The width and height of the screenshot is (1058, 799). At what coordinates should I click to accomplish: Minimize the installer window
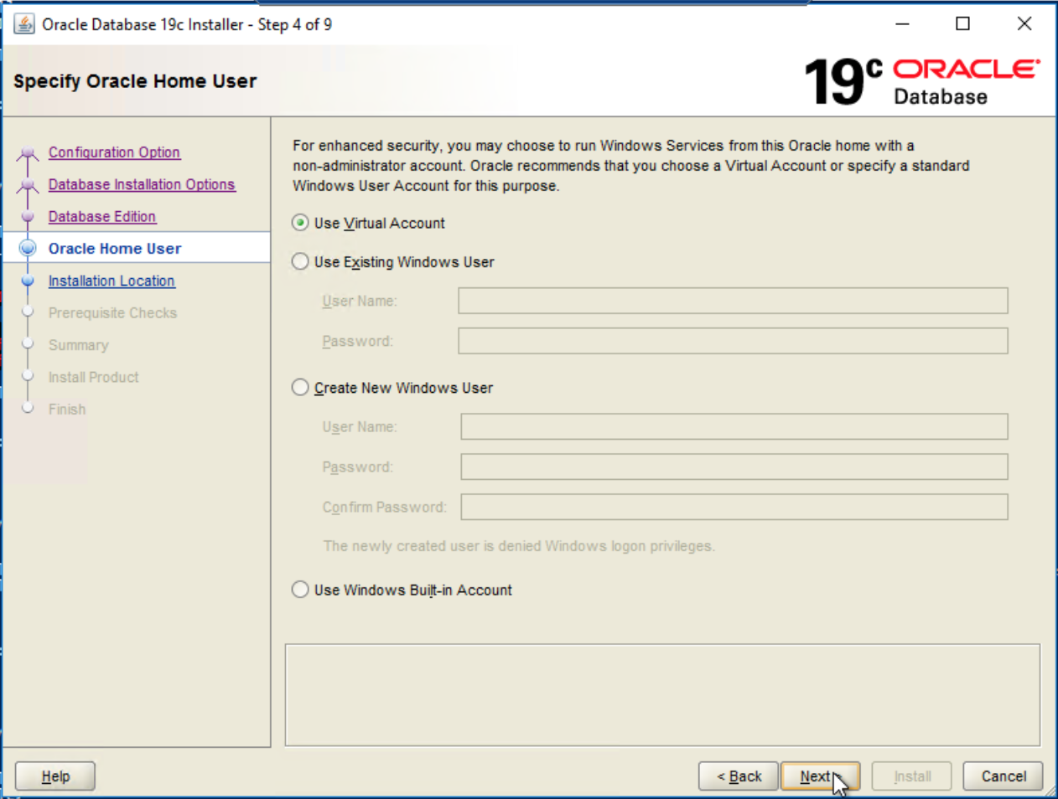(902, 24)
